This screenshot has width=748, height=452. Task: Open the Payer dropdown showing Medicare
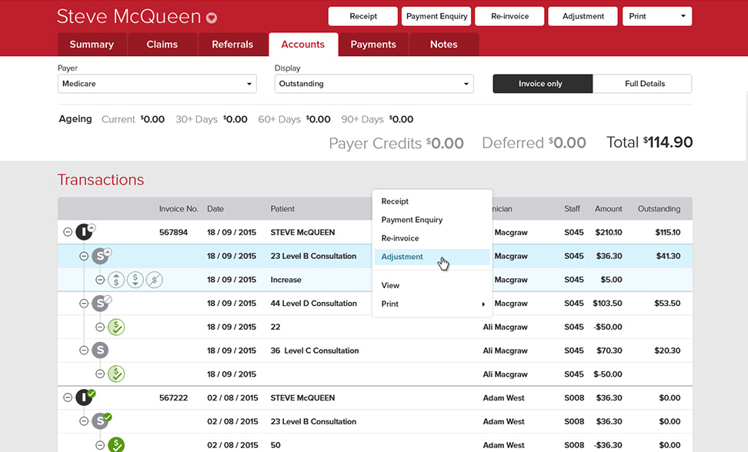[x=157, y=84]
